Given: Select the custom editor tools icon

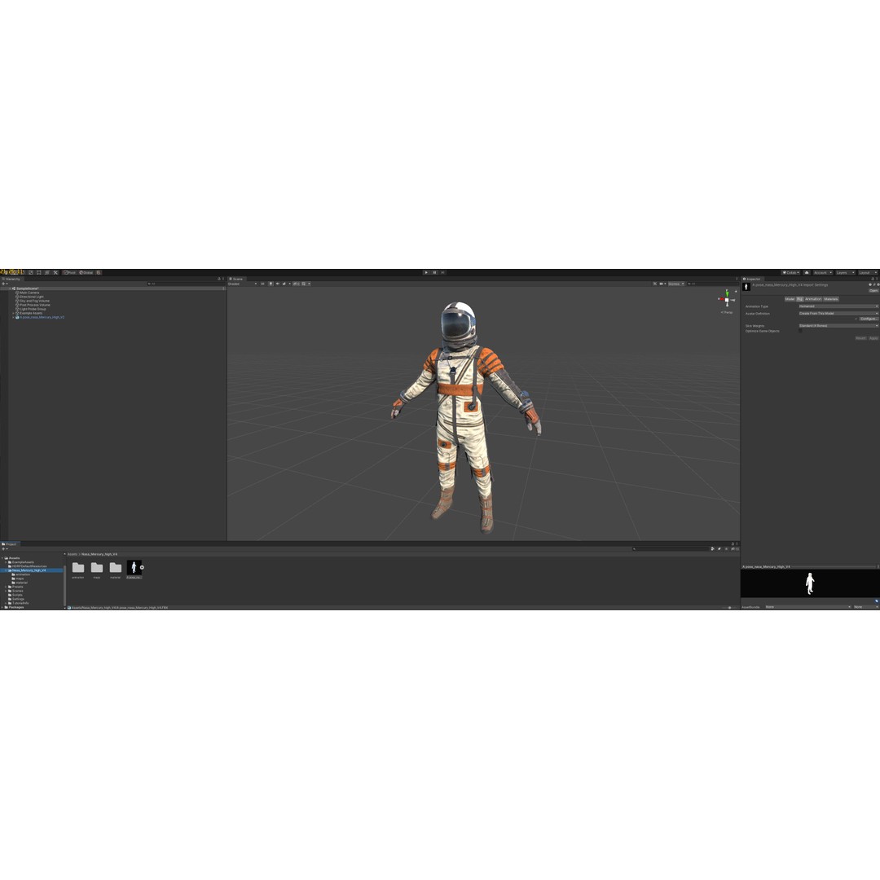Looking at the screenshot, I should pos(55,273).
